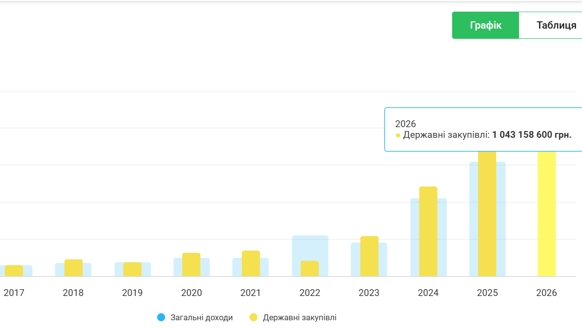
Task: Click the 2024 x-axis year label
Action: click(x=428, y=293)
